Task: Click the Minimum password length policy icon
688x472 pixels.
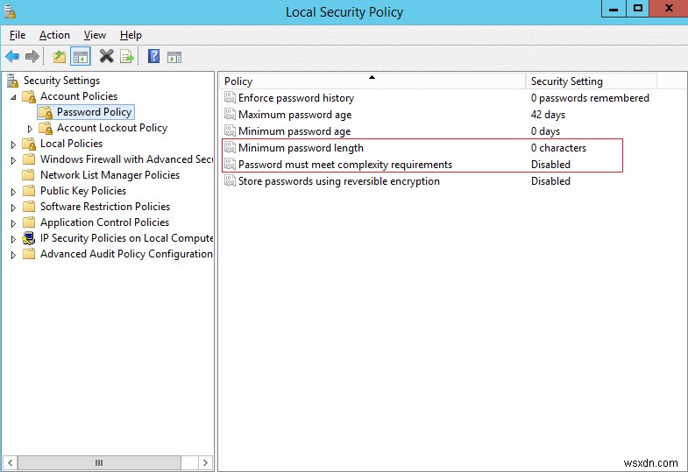Action: coord(230,147)
